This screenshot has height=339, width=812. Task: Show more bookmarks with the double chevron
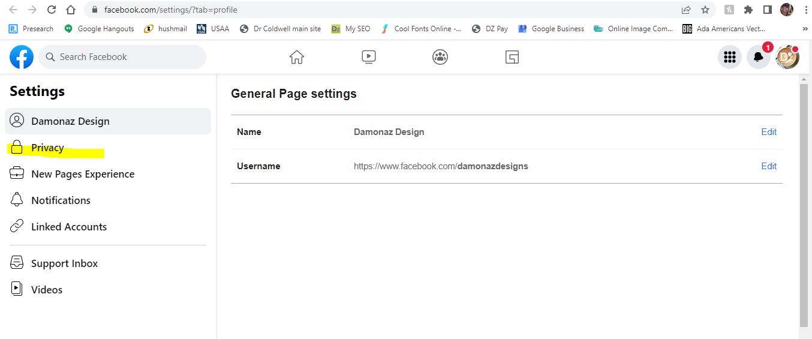click(805, 29)
